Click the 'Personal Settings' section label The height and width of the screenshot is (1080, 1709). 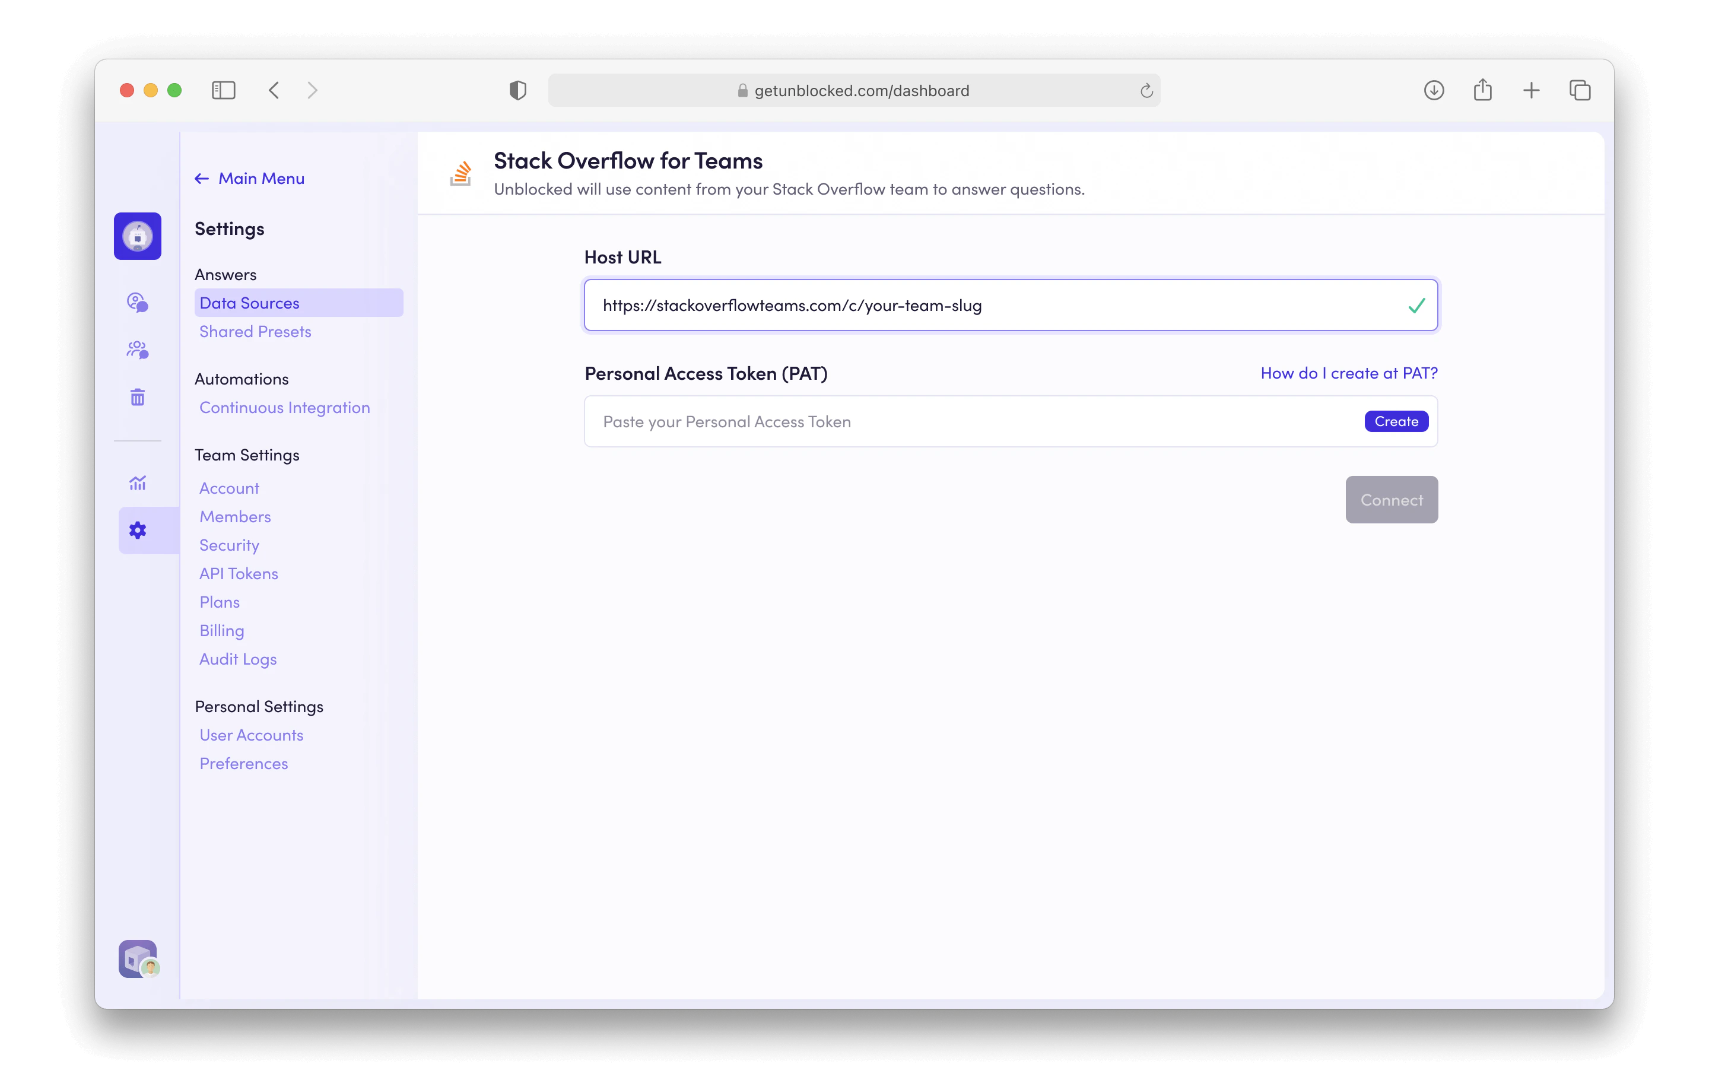pyautogui.click(x=259, y=707)
